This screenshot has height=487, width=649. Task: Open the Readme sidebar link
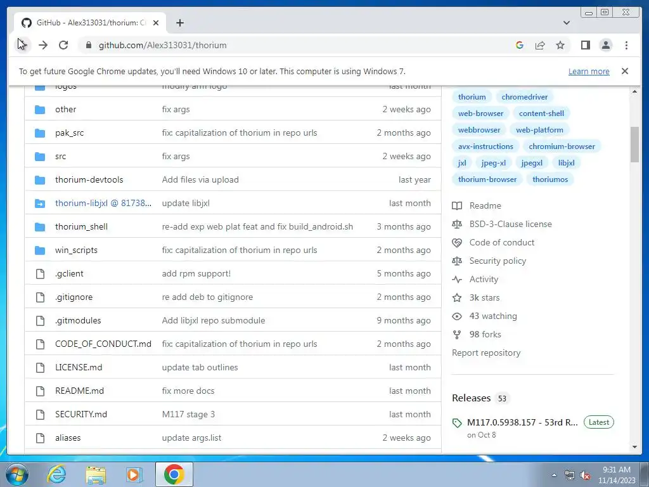pos(477,206)
